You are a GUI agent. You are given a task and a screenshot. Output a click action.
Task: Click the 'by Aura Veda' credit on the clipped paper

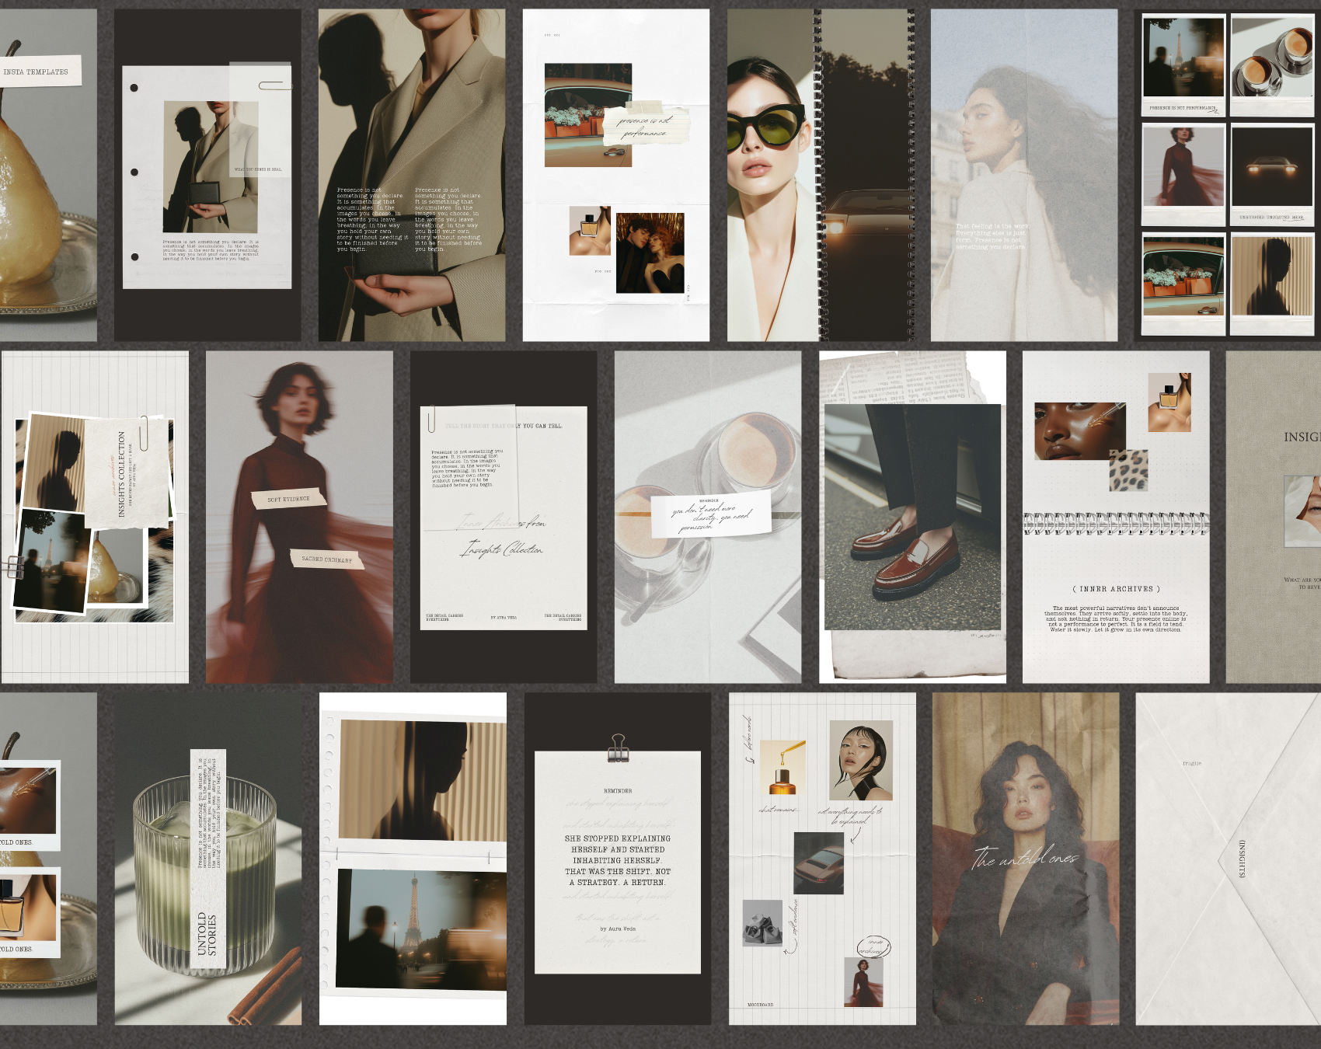pos(618,929)
